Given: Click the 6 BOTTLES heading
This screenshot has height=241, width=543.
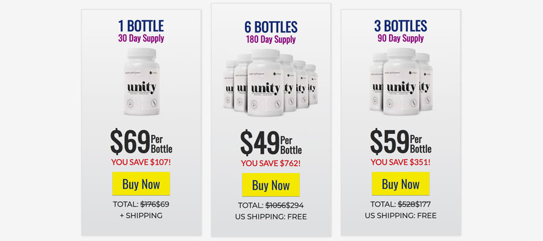Looking at the screenshot, I should pos(271,27).
